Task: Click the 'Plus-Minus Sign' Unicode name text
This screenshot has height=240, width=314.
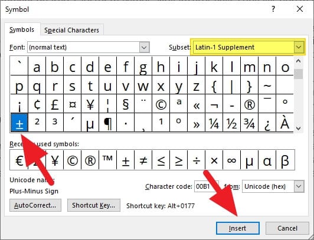Action: [34, 191]
